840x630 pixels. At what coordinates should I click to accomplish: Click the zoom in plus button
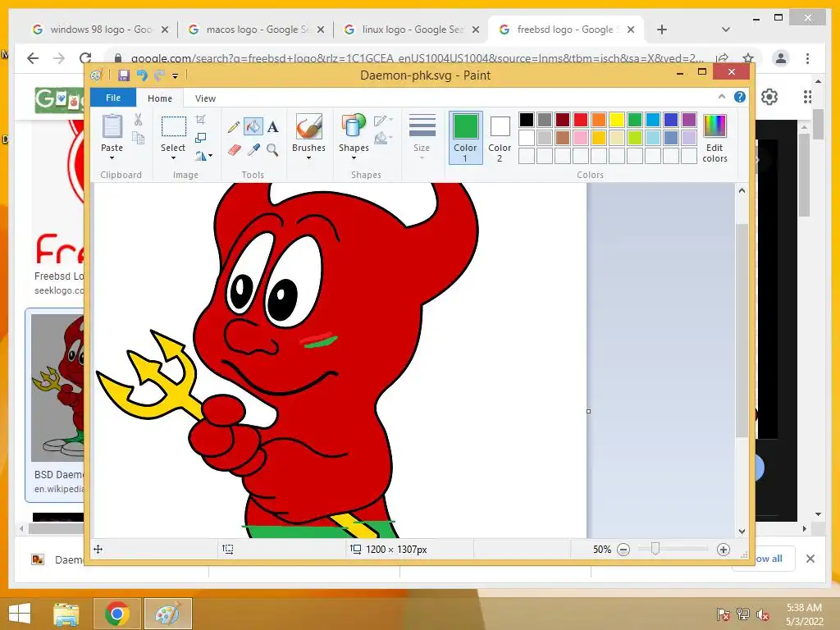tap(724, 550)
